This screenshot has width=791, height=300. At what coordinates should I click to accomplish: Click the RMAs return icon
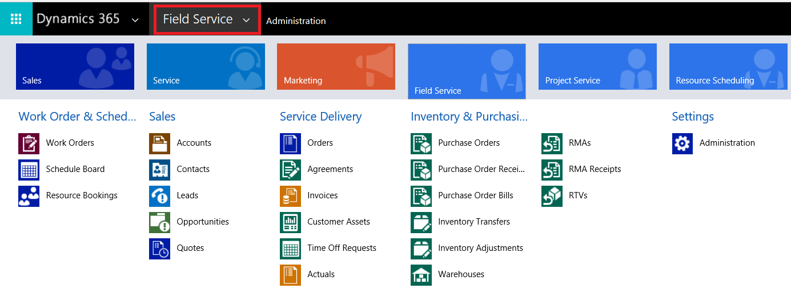click(552, 143)
